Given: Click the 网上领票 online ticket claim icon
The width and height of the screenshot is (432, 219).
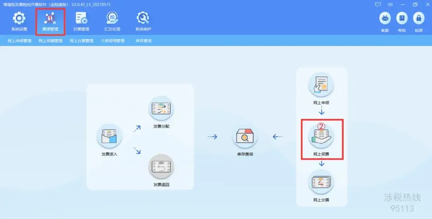Looking at the screenshot, I should 321,136.
